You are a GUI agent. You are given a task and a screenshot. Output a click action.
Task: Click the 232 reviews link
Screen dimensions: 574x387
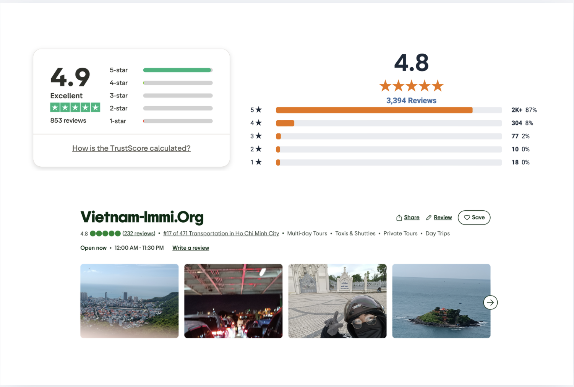pyautogui.click(x=139, y=233)
